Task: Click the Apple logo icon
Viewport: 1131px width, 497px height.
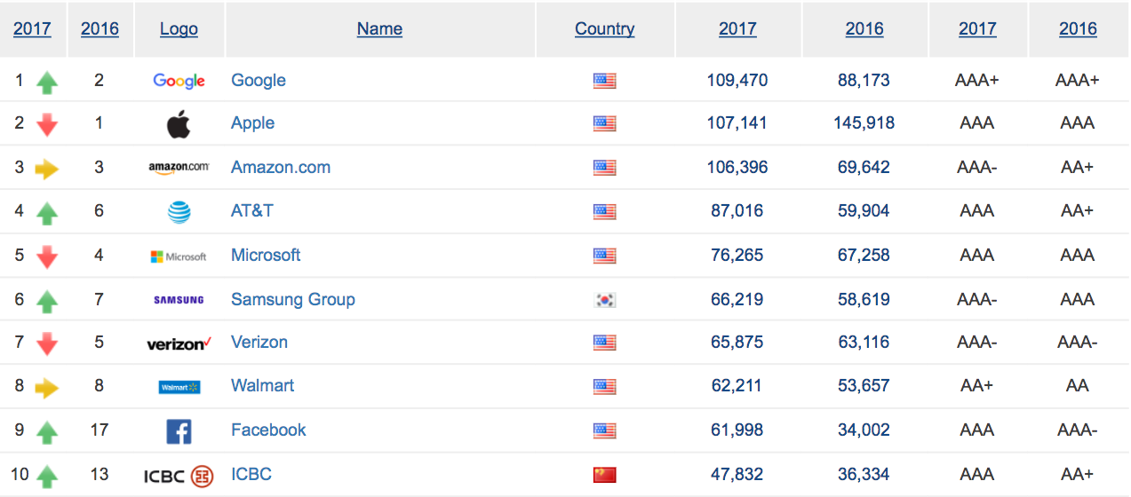Action: 179,124
